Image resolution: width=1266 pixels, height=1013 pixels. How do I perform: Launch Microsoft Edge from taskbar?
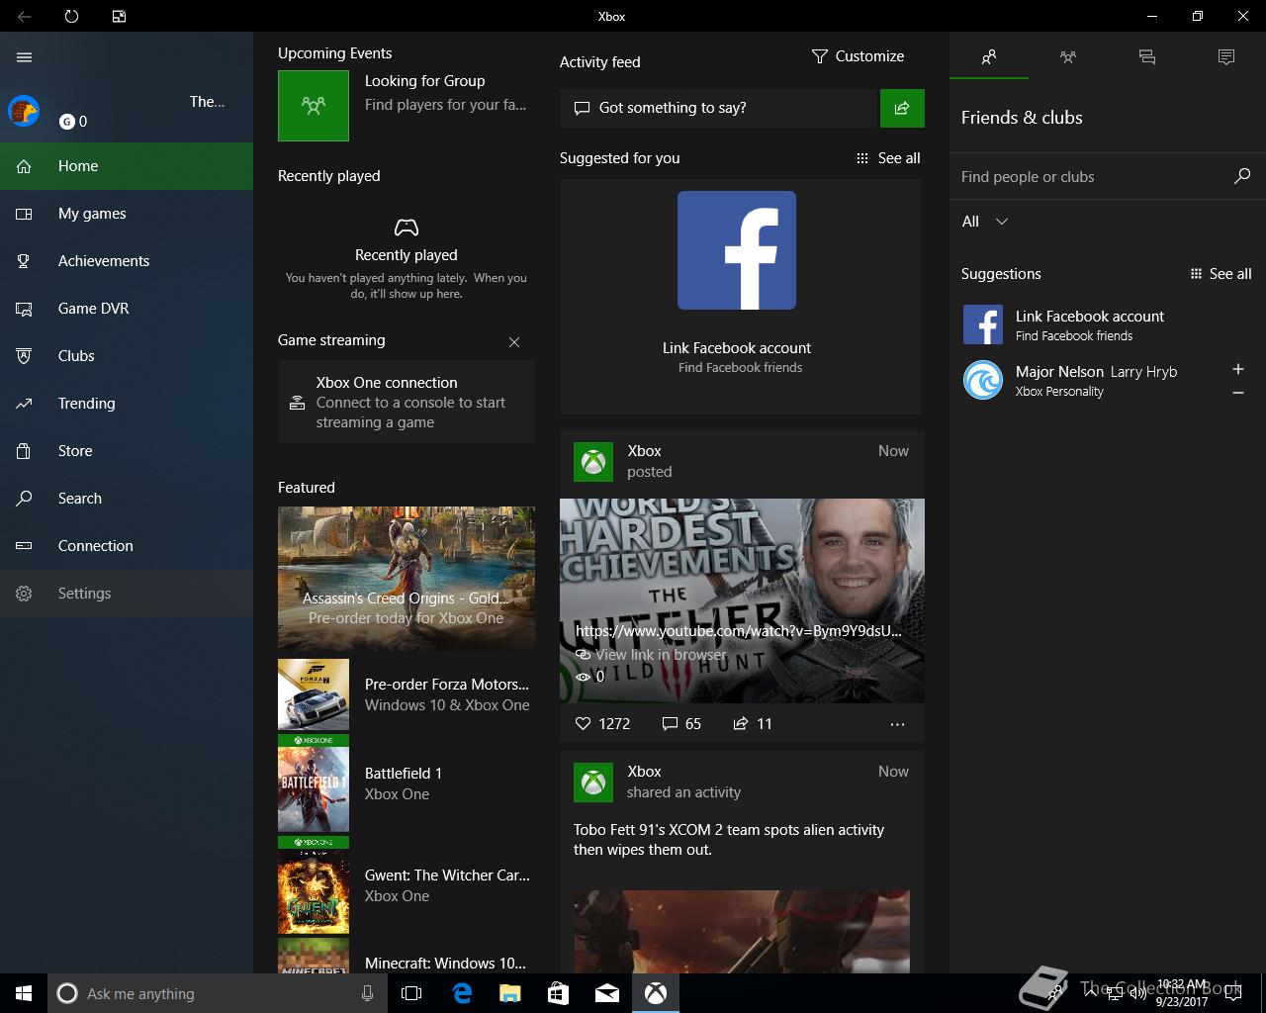pos(461,993)
